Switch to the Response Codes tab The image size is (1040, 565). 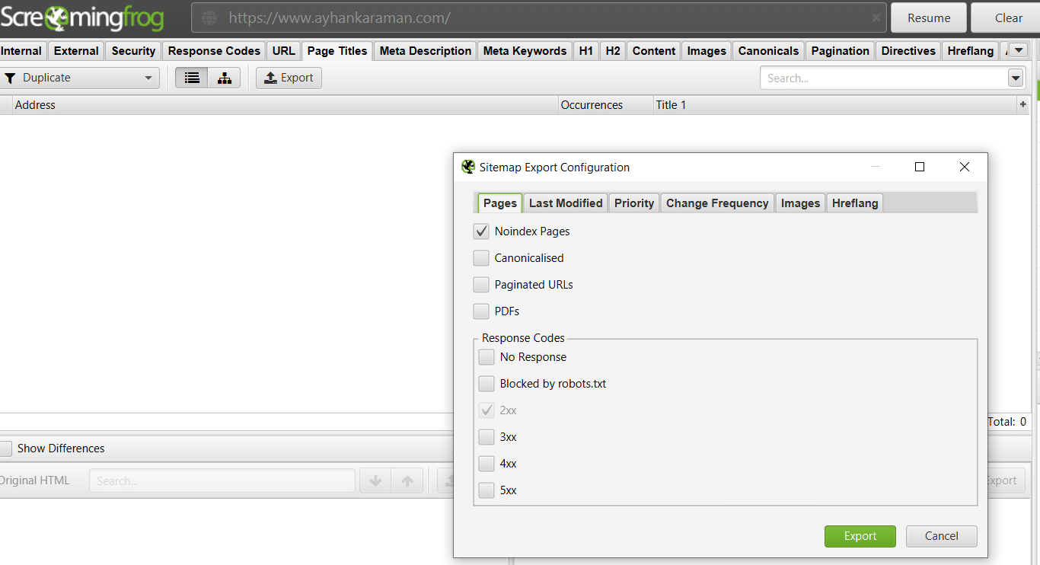tap(214, 51)
